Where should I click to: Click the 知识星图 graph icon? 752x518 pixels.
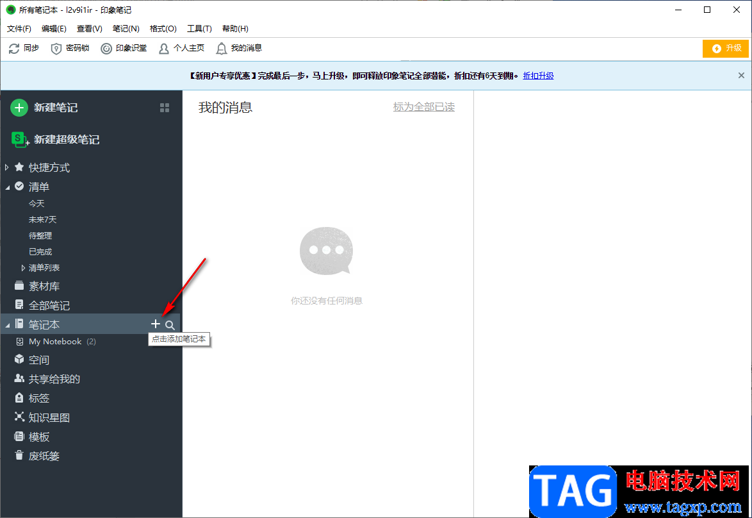(x=19, y=417)
